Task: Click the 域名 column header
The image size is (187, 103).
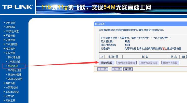Action: [x=145, y=57]
